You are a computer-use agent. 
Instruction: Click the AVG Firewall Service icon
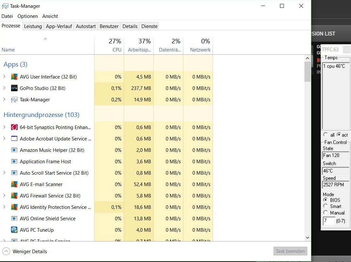pos(14,196)
